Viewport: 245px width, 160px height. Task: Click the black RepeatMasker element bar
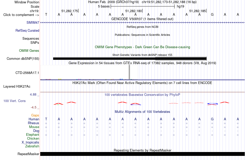[x=142, y=154]
